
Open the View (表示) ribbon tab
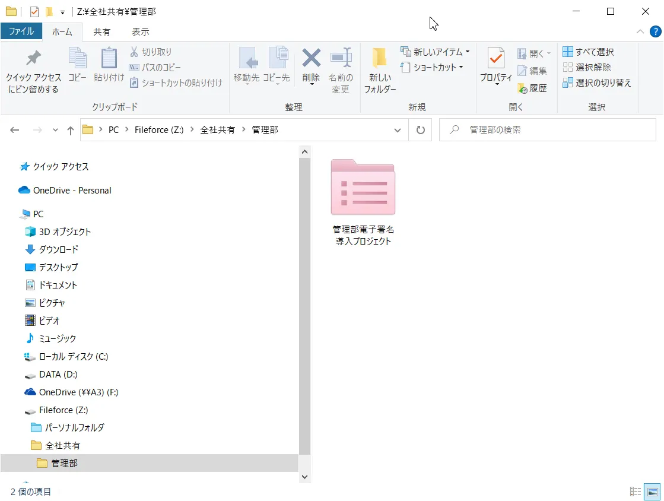pos(141,31)
